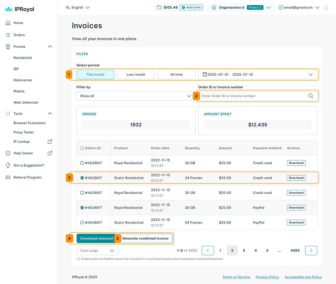Click the Order ID or Invoice number field
The width and height of the screenshot is (336, 284).
tap(253, 96)
